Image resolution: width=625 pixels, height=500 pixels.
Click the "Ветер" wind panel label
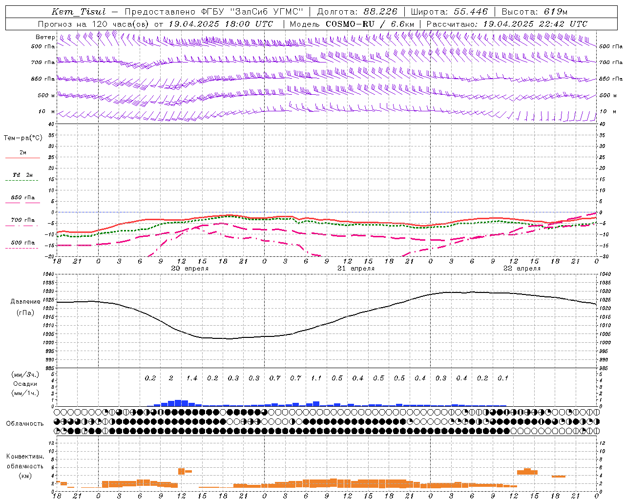pyautogui.click(x=45, y=37)
